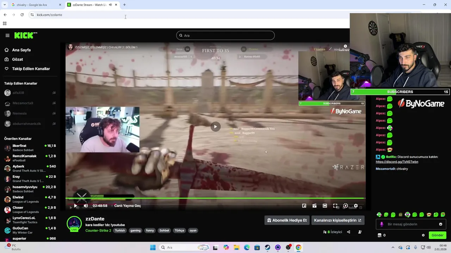Viewport: 451px width, 253px height.
Task: Cast the stream to a device
Action: (314, 206)
